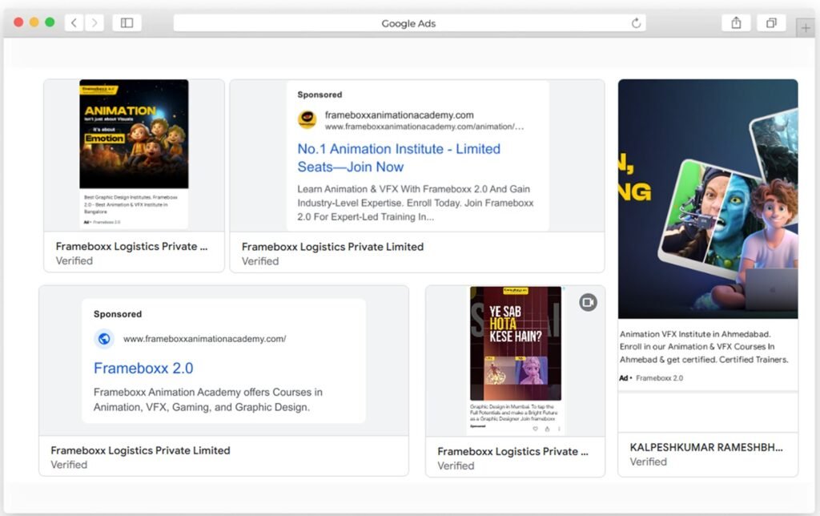The height and width of the screenshot is (516, 820).
Task: Close the browser window with the red button
Action: (x=18, y=22)
